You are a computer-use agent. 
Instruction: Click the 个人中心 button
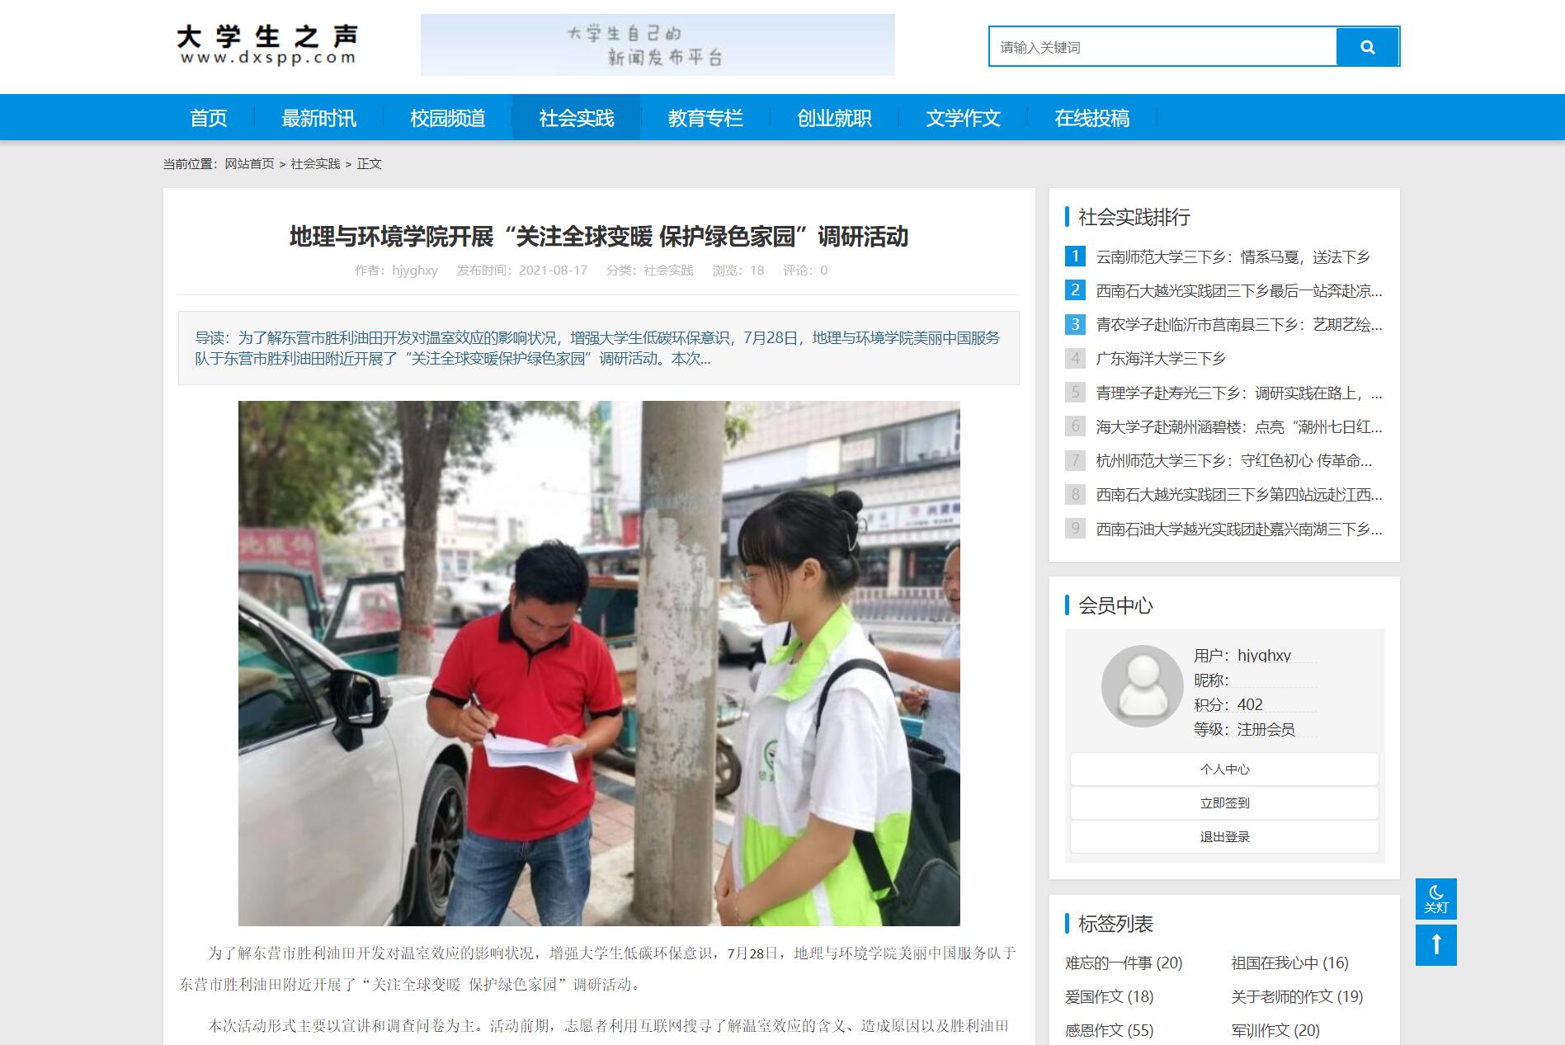1224,769
